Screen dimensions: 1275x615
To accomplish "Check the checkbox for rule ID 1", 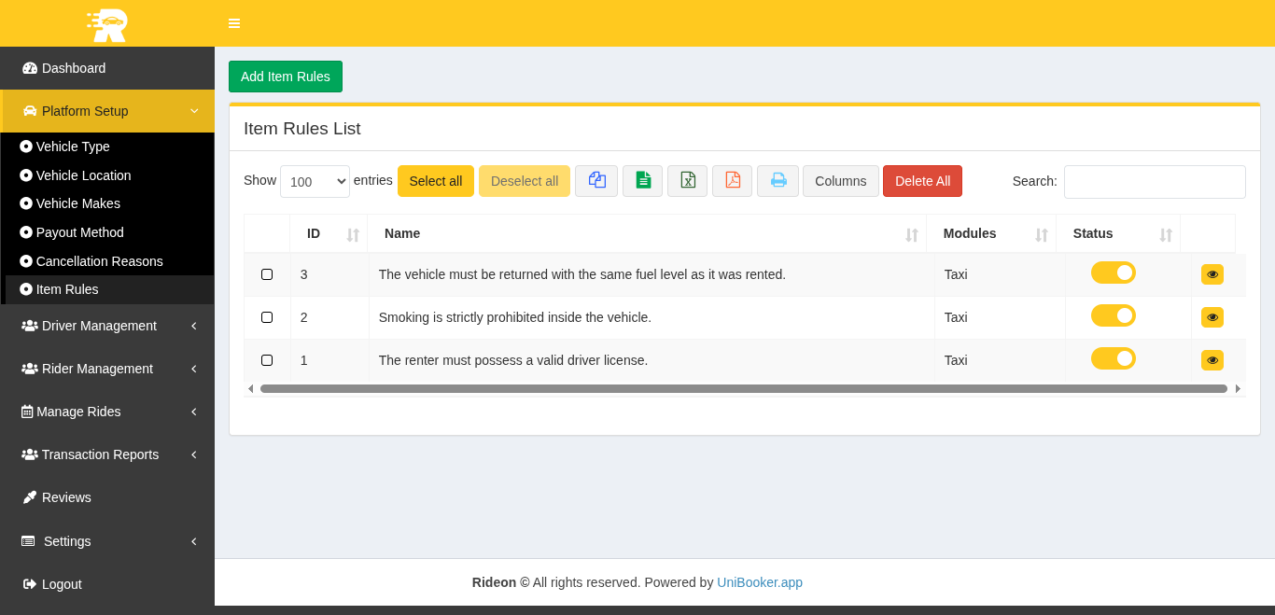I will click(267, 360).
